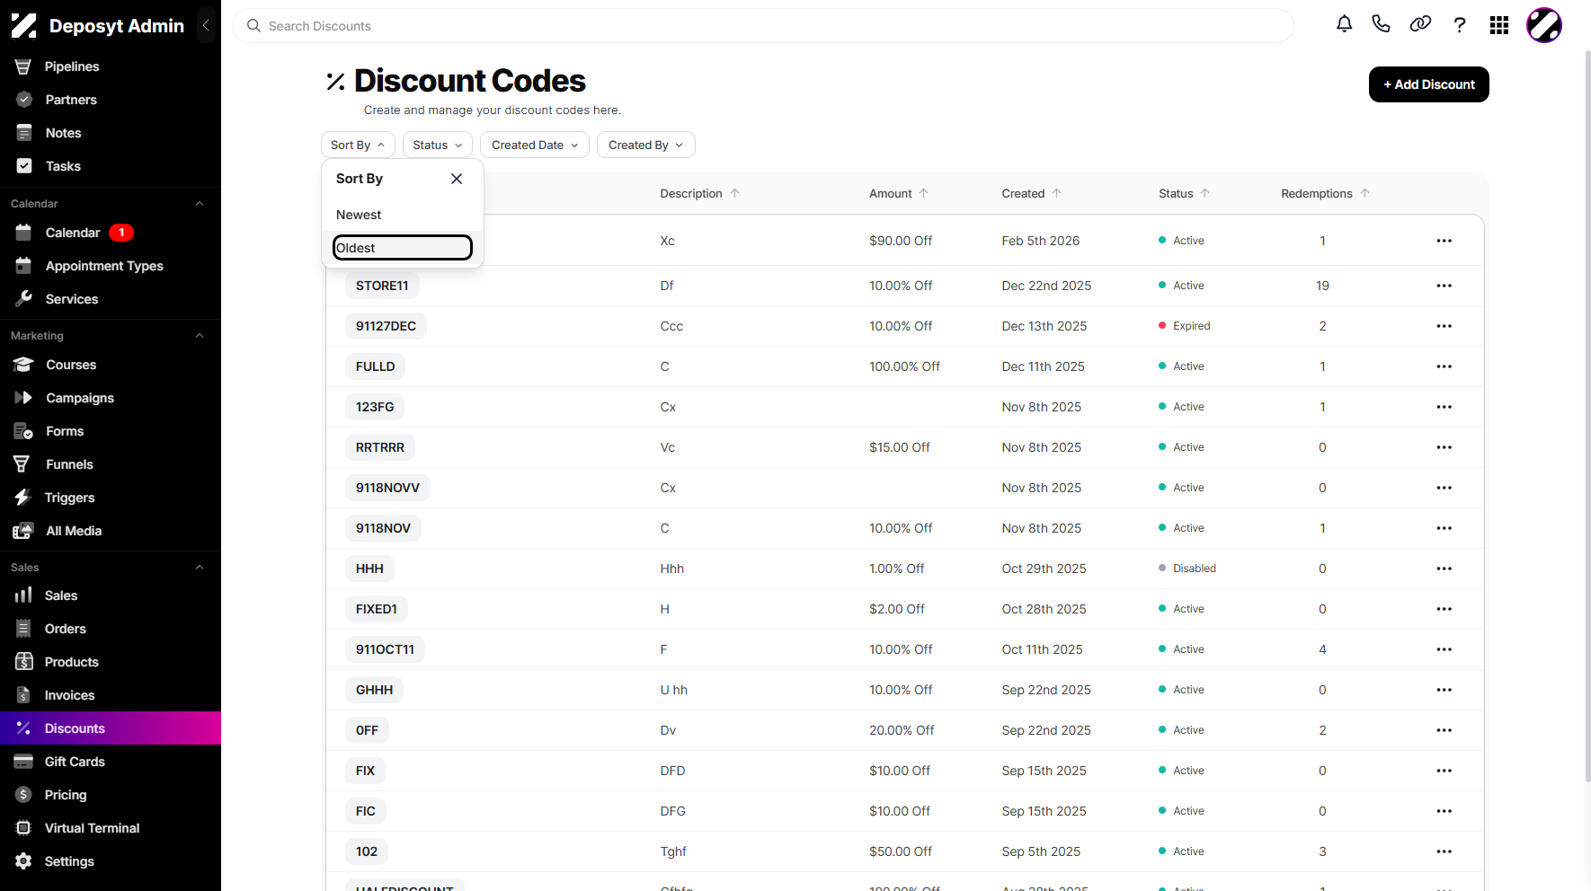The height and width of the screenshot is (891, 1591).
Task: Select Oldest in Sort By menu
Action: [403, 248]
